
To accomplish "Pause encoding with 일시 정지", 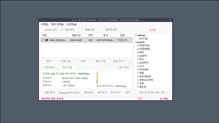I will click(124, 67).
